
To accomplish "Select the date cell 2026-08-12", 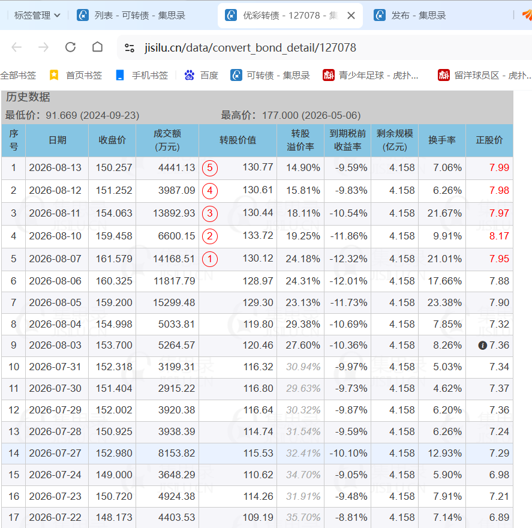I will 55,190.
